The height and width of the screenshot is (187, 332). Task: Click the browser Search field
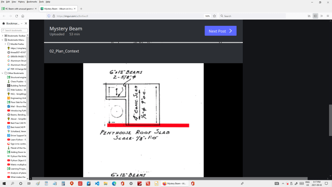point(252,16)
